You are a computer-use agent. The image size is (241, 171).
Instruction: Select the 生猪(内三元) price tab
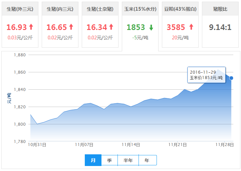point(60,25)
